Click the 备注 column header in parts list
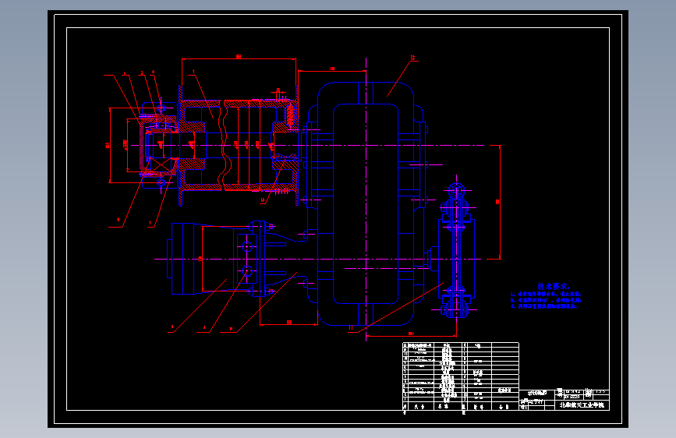This screenshot has height=438, width=676. (504, 407)
